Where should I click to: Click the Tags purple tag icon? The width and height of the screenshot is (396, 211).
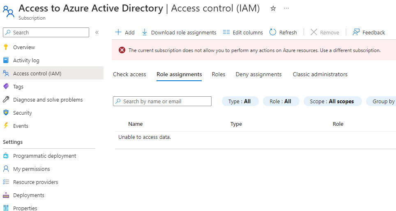pos(6,86)
